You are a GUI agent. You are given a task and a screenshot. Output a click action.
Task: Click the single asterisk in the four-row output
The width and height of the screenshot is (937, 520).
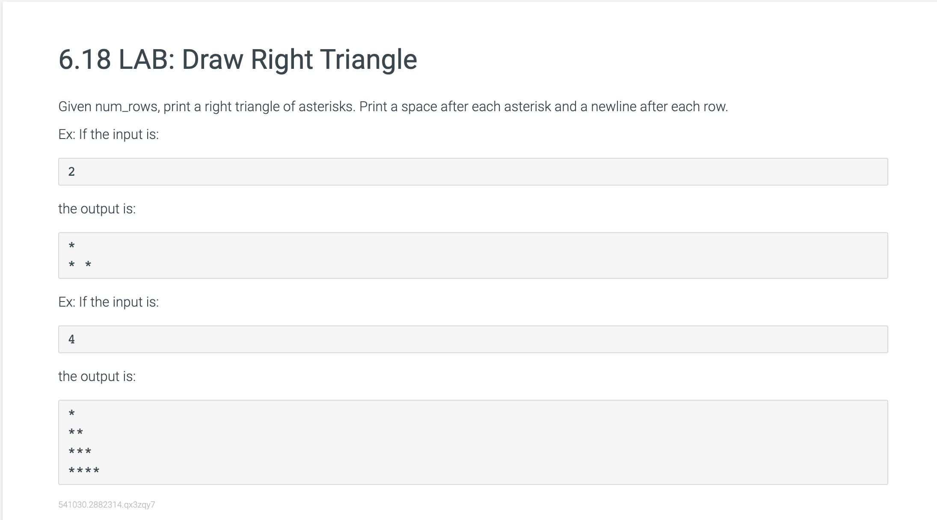coord(71,414)
